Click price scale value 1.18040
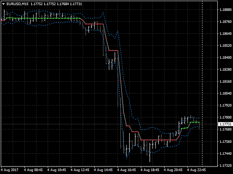Screen dimensions: 233x174 pyautogui.click(x=226, y=93)
